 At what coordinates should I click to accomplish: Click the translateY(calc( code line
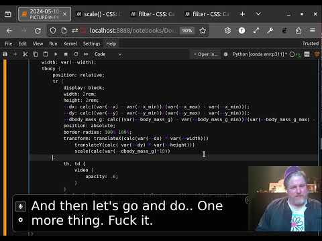pos(135,145)
